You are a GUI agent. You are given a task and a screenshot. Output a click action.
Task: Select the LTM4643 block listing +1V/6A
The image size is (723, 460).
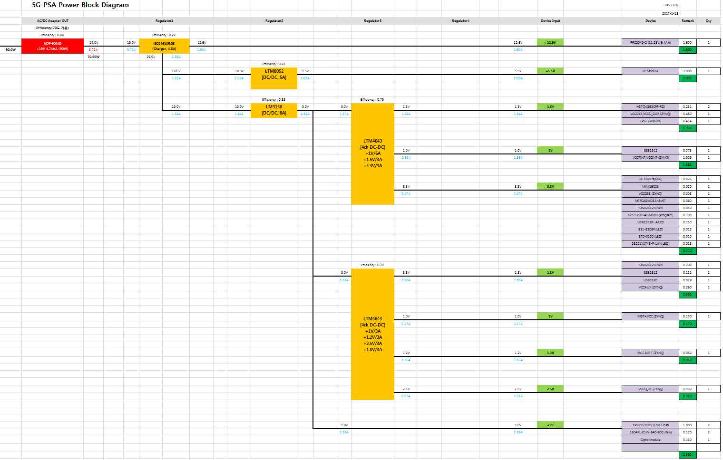pyautogui.click(x=372, y=154)
